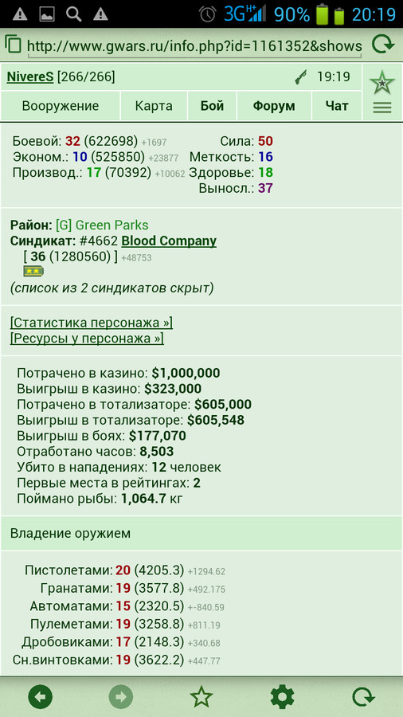Viewport: 403px width, 717px height.
Task: Tap the syndicate rank stars badge
Action: (33, 271)
